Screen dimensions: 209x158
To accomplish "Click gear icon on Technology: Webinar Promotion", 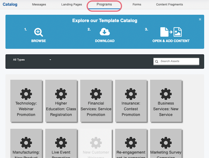I will [x=26, y=94].
